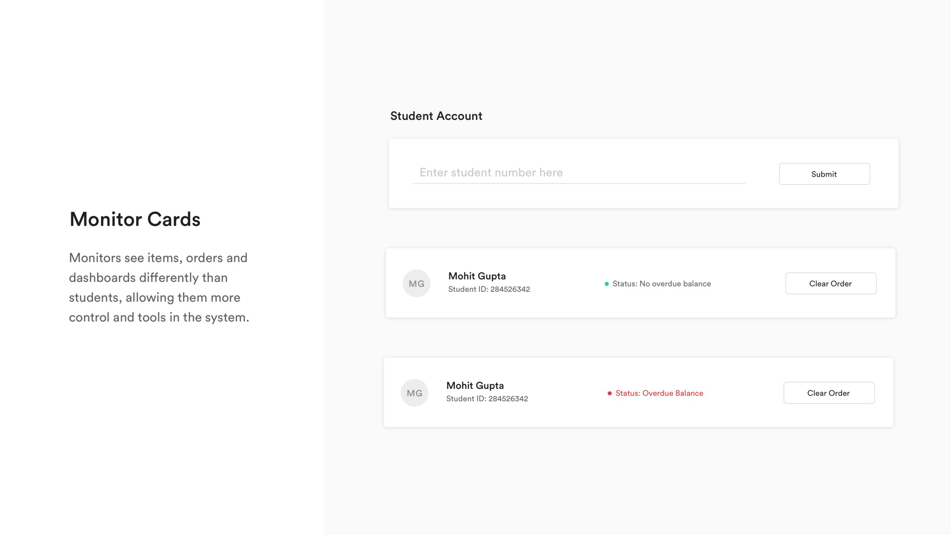The width and height of the screenshot is (951, 535).
Task: Click the paragraph beginning 'Monitors see items'
Action: [159, 288]
